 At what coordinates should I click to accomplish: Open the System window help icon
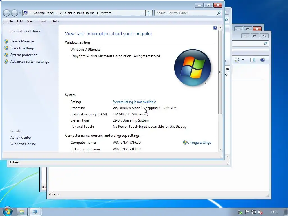215,28
